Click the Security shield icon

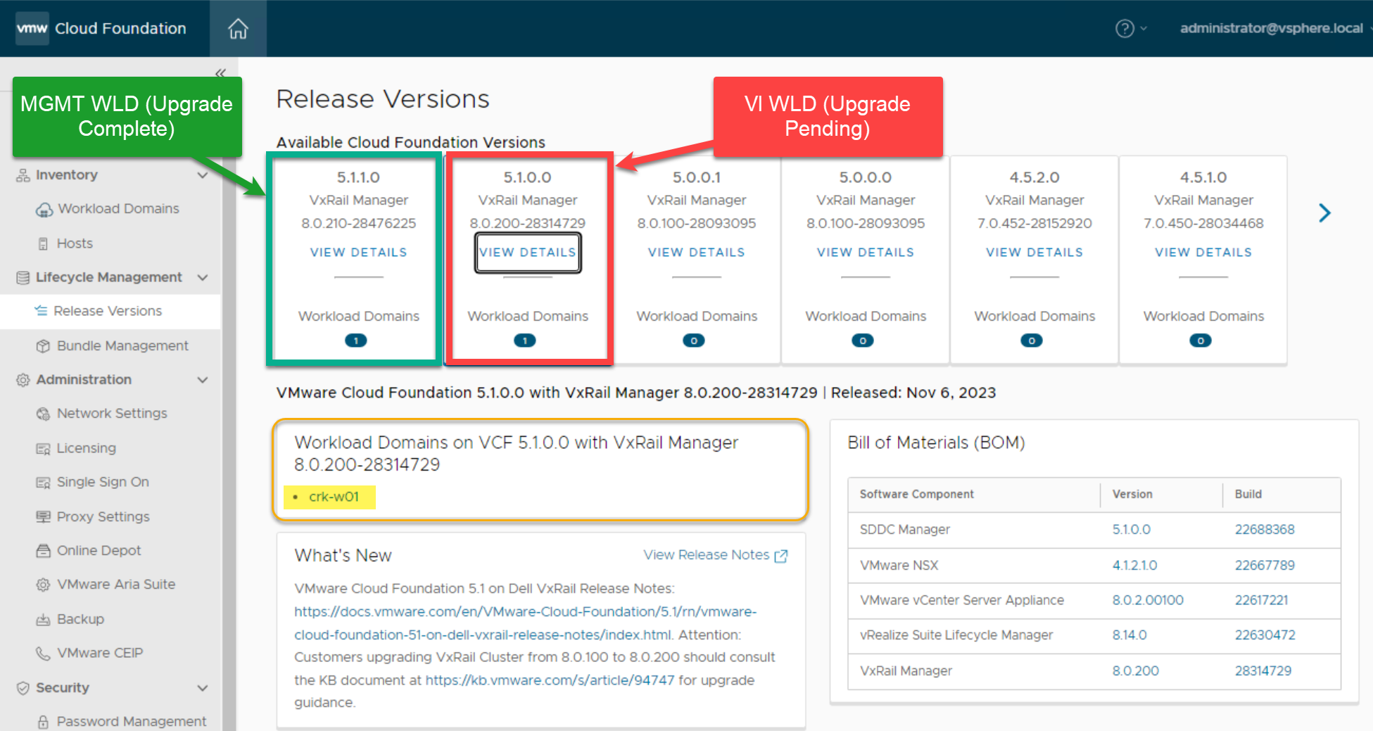(x=23, y=688)
